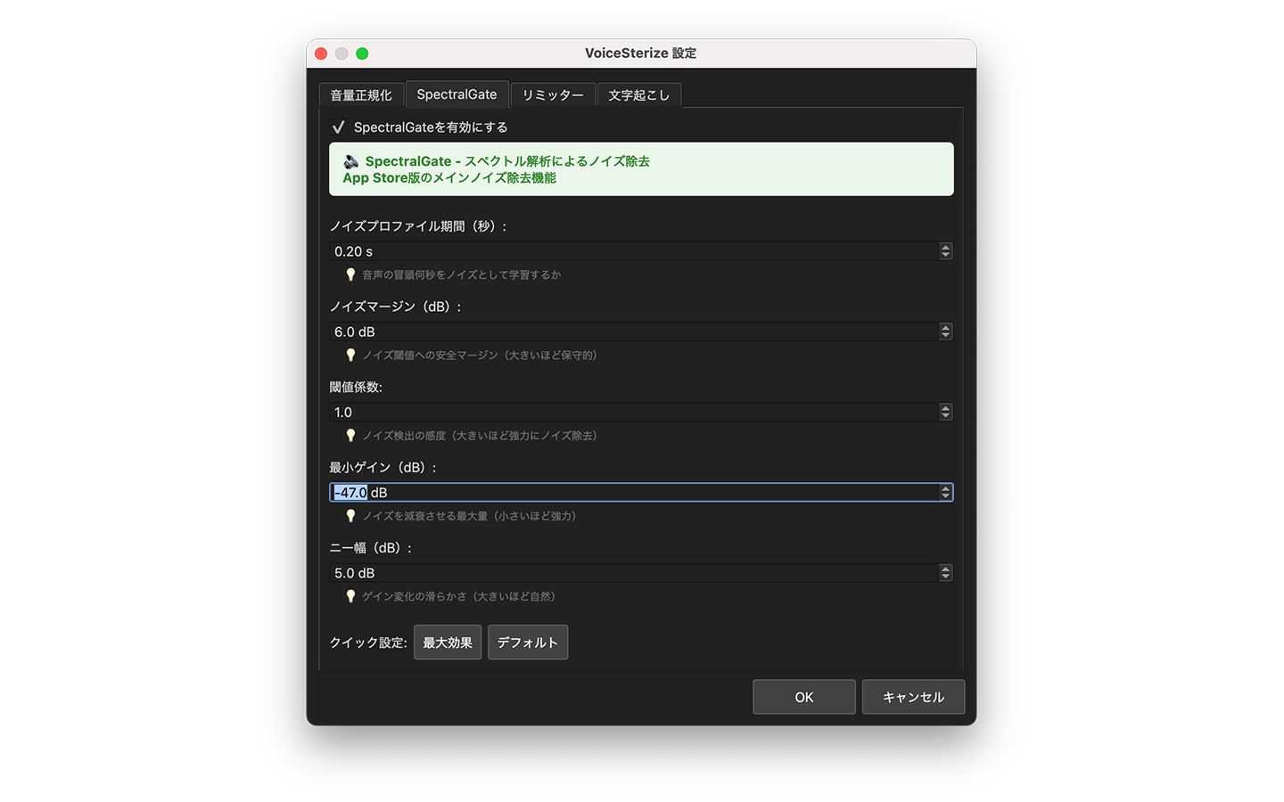Image resolution: width=1284 pixels, height=802 pixels.
Task: Click the lightbulb icon beside ゲイン変化の滑らかさ hint
Action: (350, 596)
